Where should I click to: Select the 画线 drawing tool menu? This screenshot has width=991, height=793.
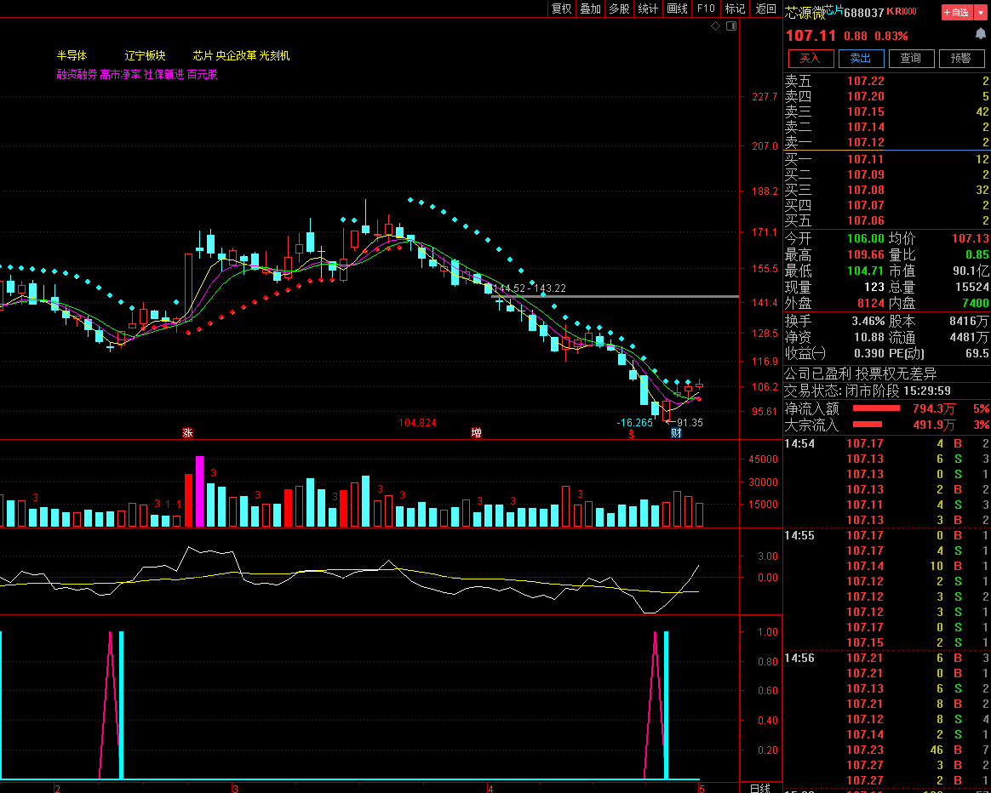tap(677, 9)
